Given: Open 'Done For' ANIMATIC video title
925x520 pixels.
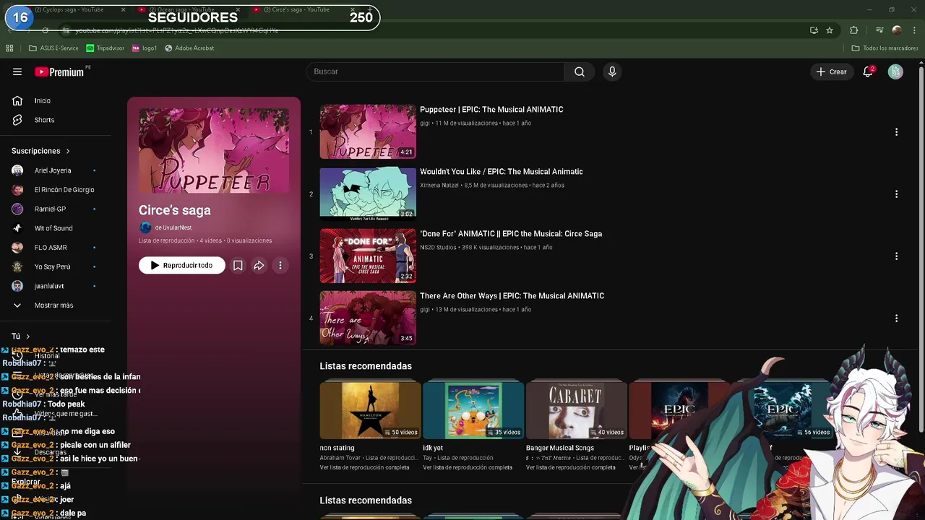Looking at the screenshot, I should [511, 234].
